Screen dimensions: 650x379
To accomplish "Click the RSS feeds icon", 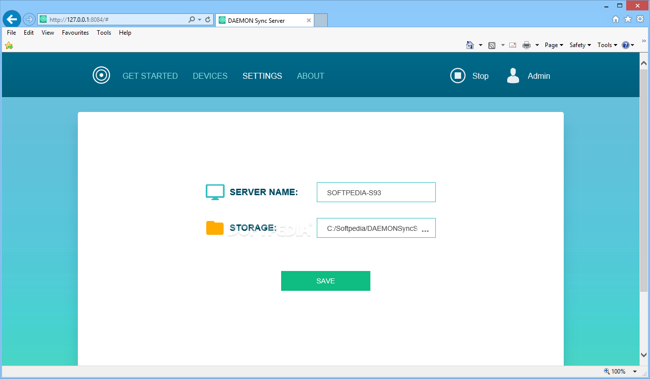I will point(492,45).
